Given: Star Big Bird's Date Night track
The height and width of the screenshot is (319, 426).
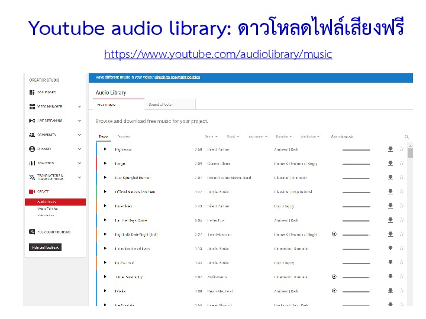Looking at the screenshot, I should click(x=402, y=234).
